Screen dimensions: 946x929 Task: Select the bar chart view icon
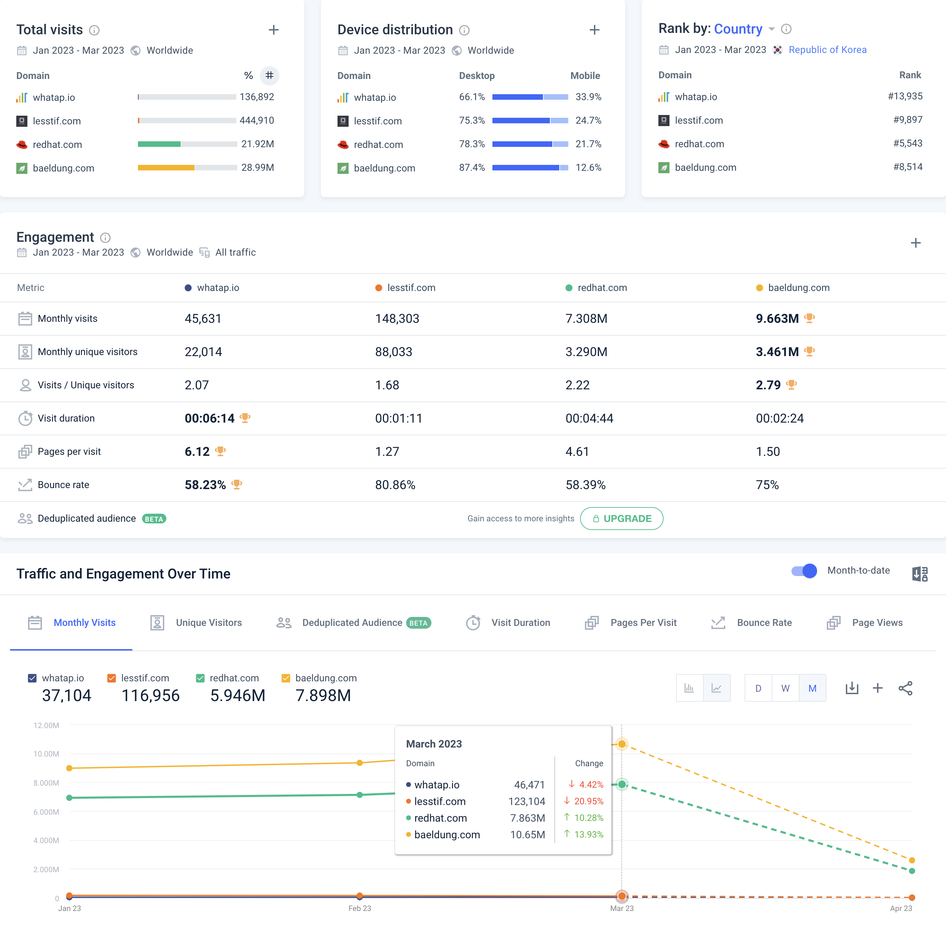tap(689, 688)
